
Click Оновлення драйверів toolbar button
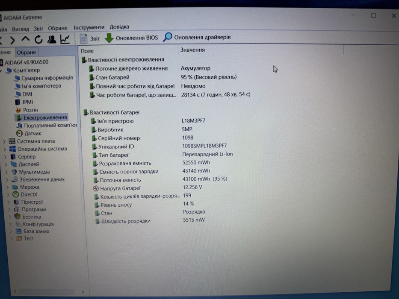[x=197, y=37]
